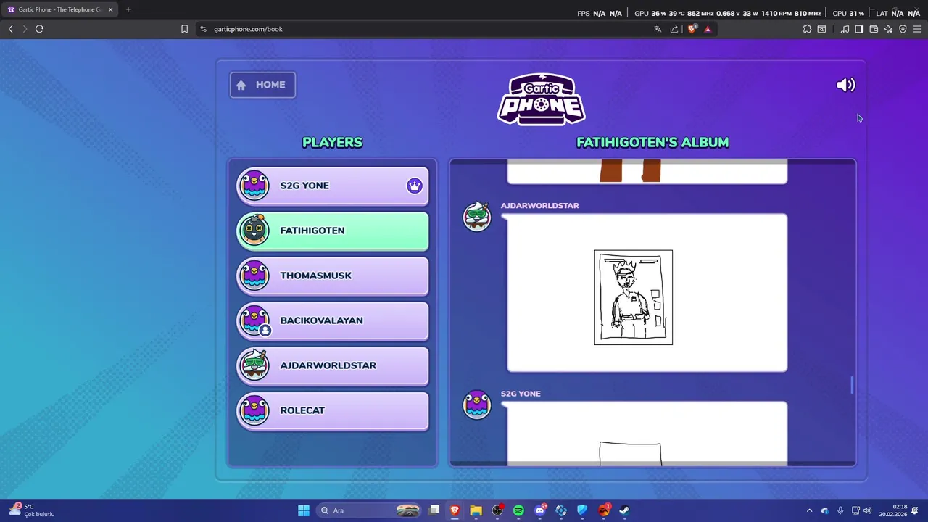Open the translate page icon
The image size is (928, 522).
coord(658,29)
